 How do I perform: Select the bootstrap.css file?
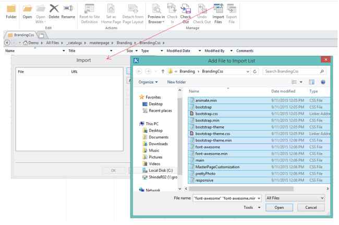click(259, 114)
